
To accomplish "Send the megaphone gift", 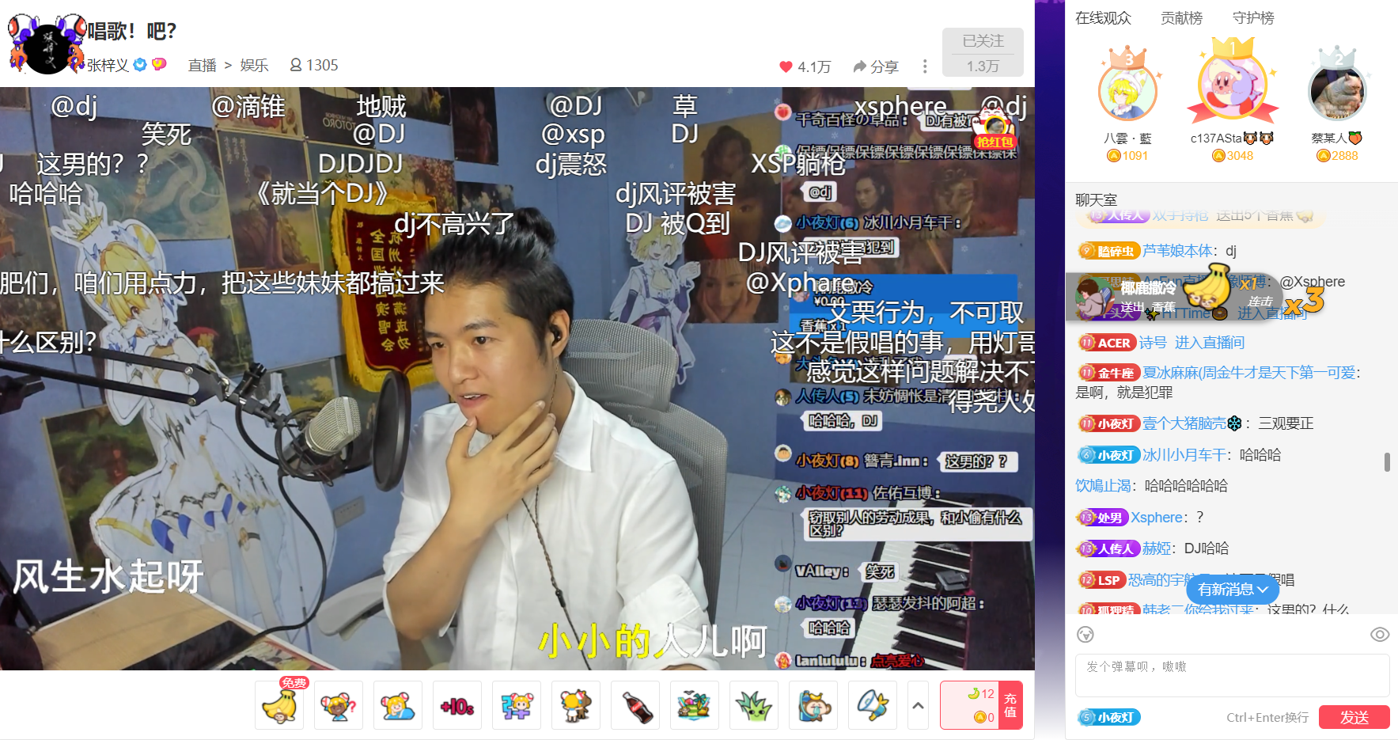I will pos(873,704).
